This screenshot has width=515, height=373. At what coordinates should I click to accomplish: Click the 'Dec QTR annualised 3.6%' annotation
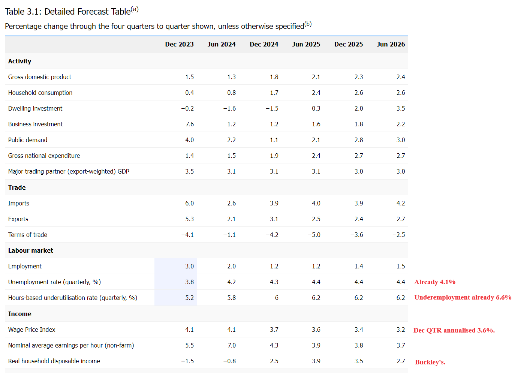454,330
